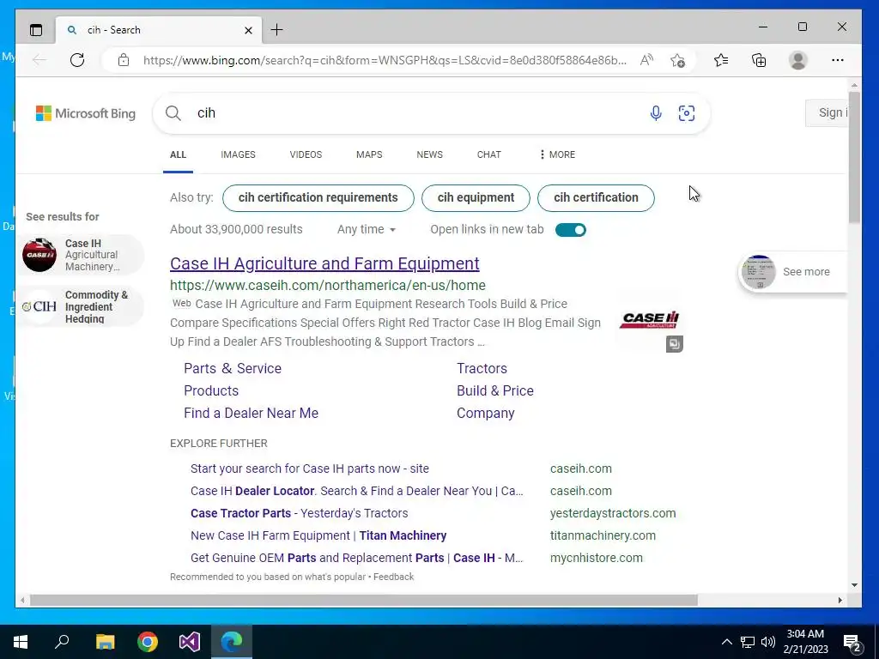Switch to the VIDEOS tab
Screen dimensions: 879x659
pyautogui.click(x=306, y=154)
